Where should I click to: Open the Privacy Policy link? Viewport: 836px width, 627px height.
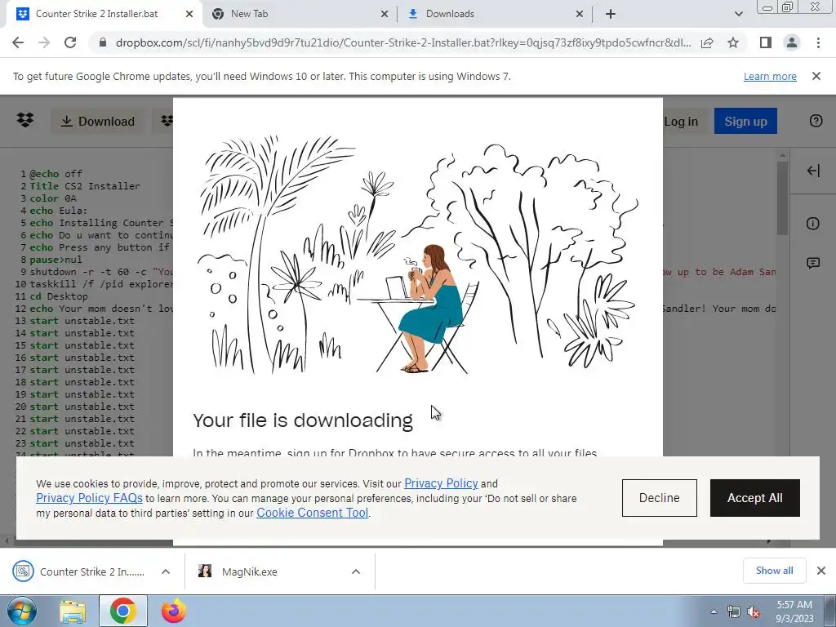441,483
